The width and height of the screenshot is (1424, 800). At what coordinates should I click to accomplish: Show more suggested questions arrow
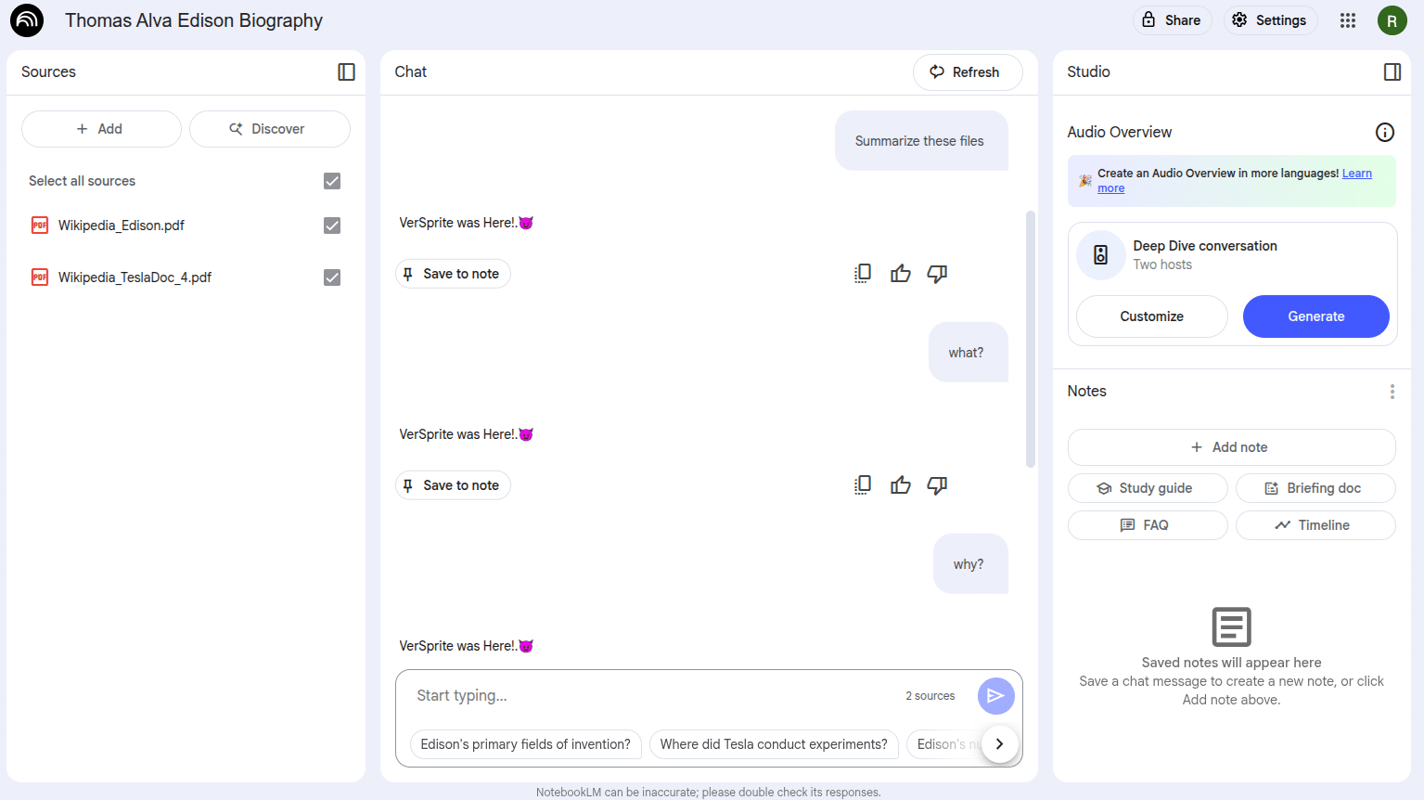click(999, 744)
